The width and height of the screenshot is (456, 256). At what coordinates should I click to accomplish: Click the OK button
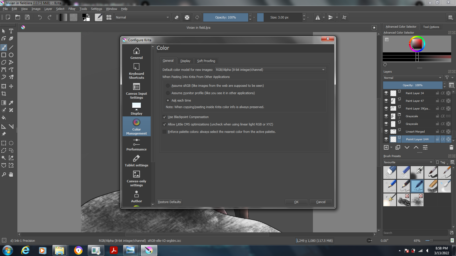click(296, 202)
